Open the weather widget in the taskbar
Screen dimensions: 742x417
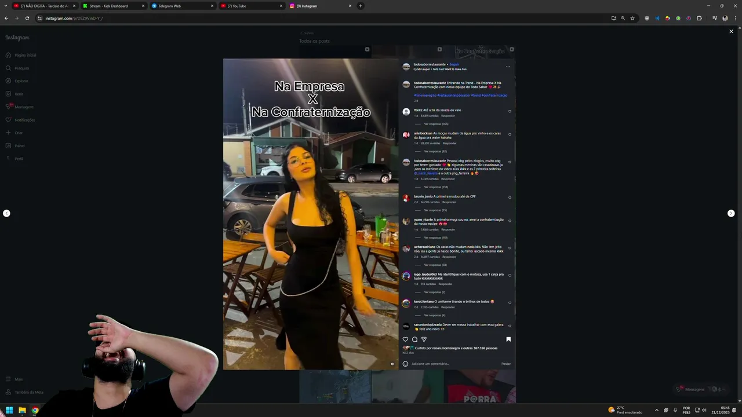click(625, 410)
